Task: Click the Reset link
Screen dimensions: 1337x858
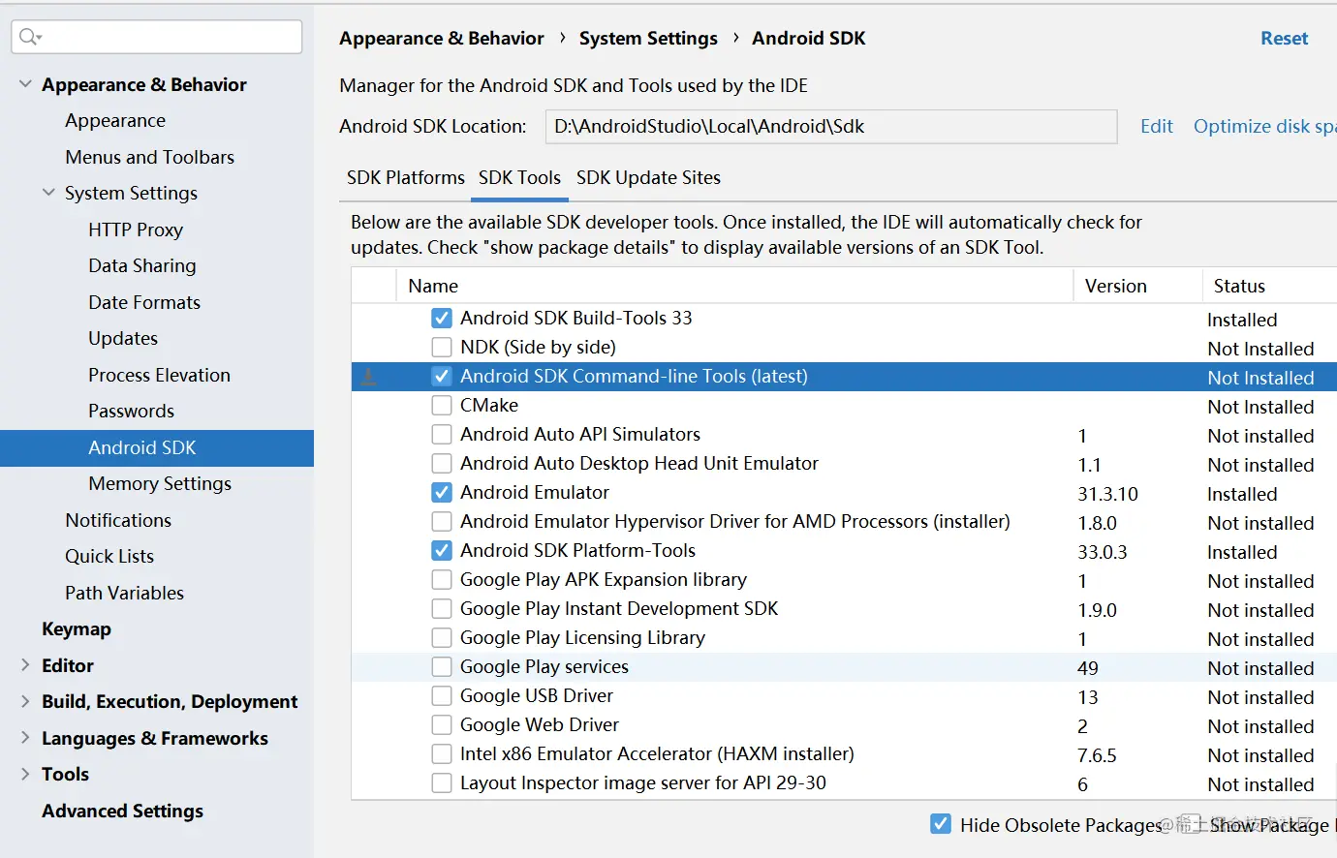Action: pyautogui.click(x=1284, y=39)
